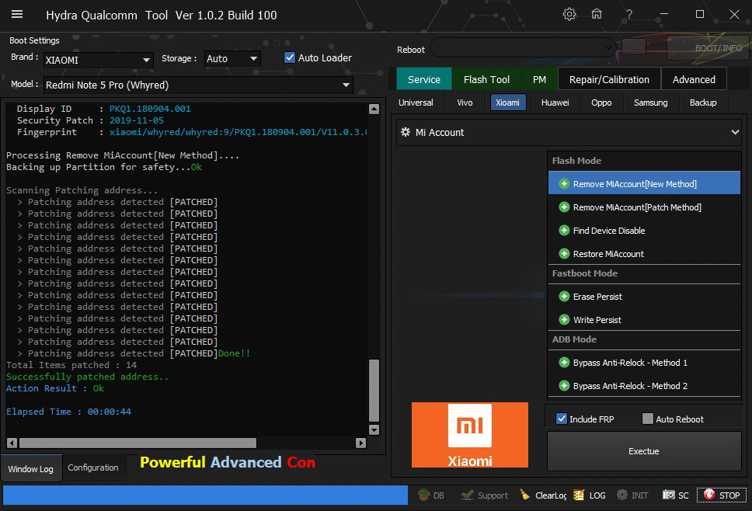Viewport: 752px width, 511px height.
Task: Select the Samsung brand tab
Action: click(x=650, y=103)
